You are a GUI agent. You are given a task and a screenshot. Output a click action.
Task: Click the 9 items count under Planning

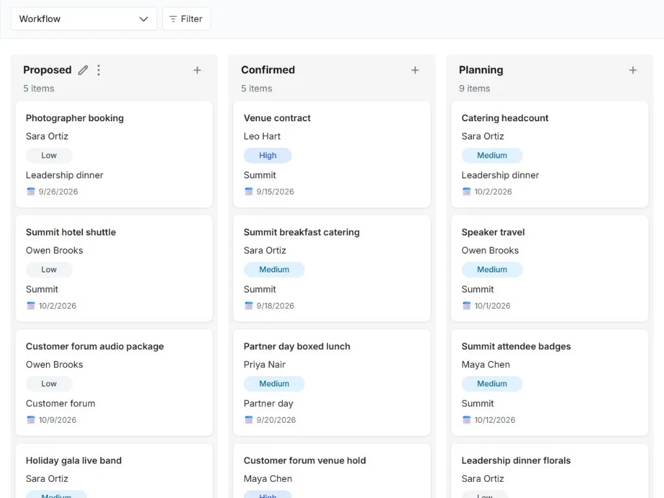click(x=474, y=88)
